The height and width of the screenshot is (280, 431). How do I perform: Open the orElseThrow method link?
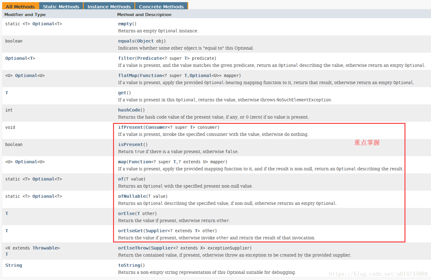coord(133,248)
